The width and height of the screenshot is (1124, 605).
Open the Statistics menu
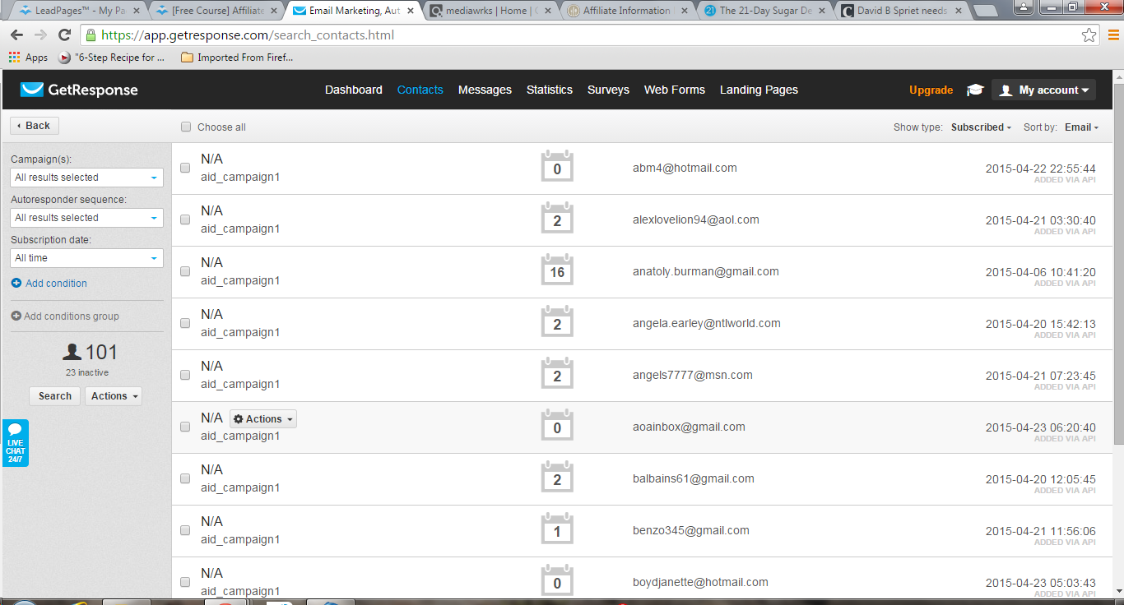550,90
